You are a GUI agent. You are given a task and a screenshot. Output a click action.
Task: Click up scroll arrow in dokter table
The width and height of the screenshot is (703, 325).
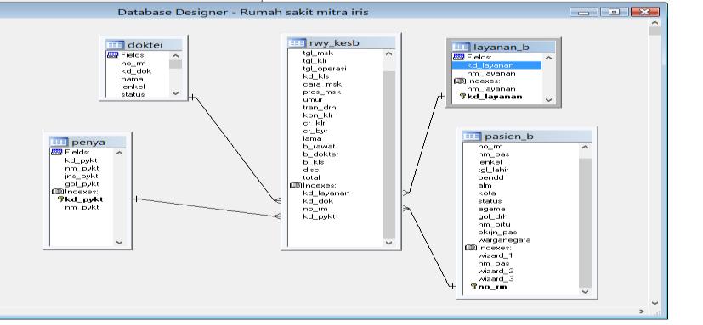point(175,56)
